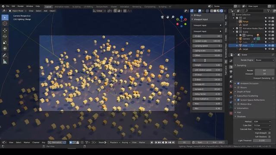
Task: Open View Layer properties tab icon
Action: [231, 77]
